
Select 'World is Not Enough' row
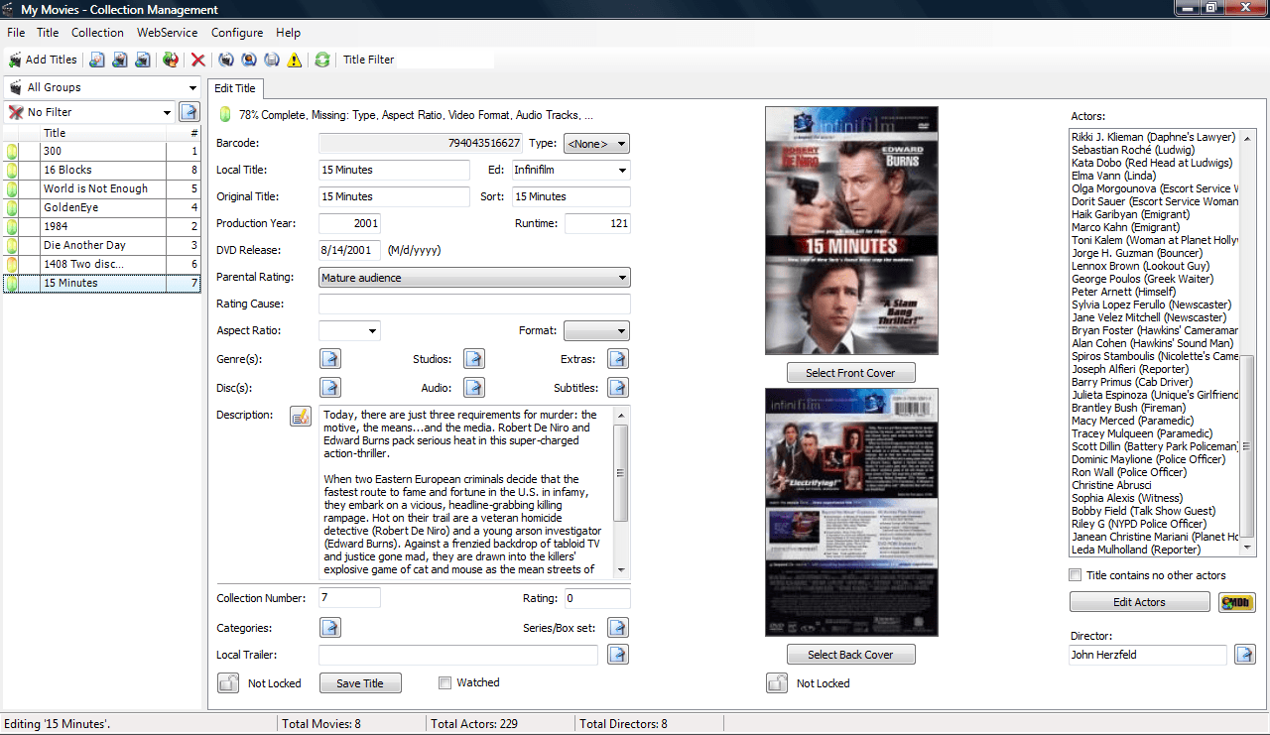pos(101,189)
